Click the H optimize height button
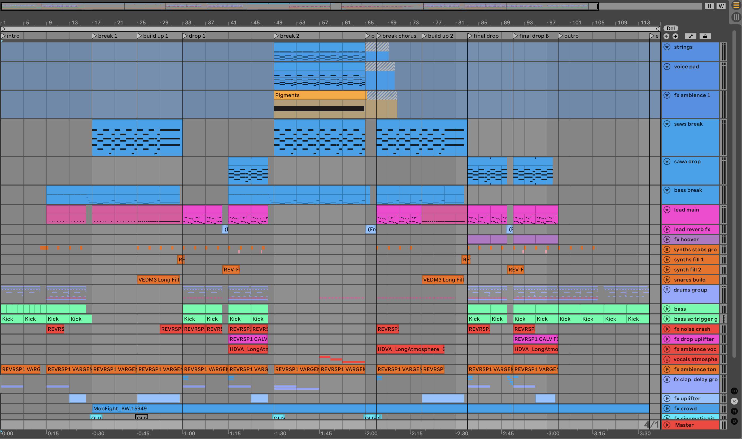742x439 pixels. tap(709, 6)
